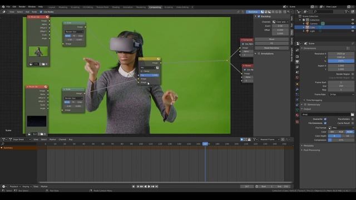This screenshot has height=200, width=356.
Task: Click the resolution percentage slider
Action: click(x=341, y=61)
